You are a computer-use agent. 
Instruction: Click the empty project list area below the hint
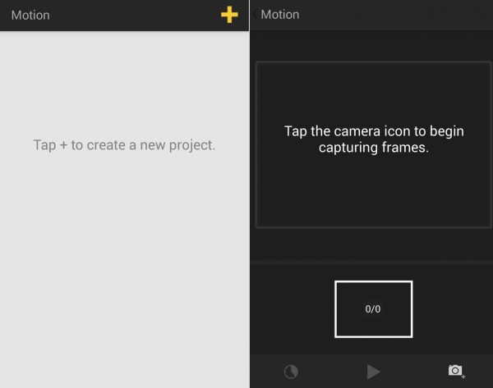pos(125,267)
